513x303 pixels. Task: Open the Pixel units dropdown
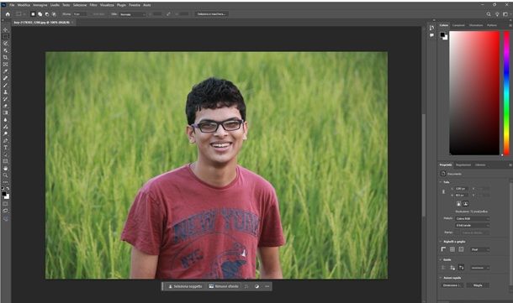pyautogui.click(x=480, y=249)
